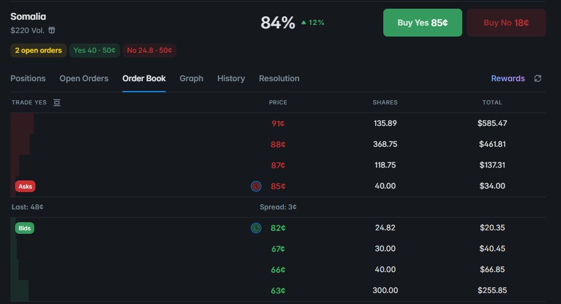The width and height of the screenshot is (561, 304).
Task: Open the Graph tab
Action: tap(192, 78)
